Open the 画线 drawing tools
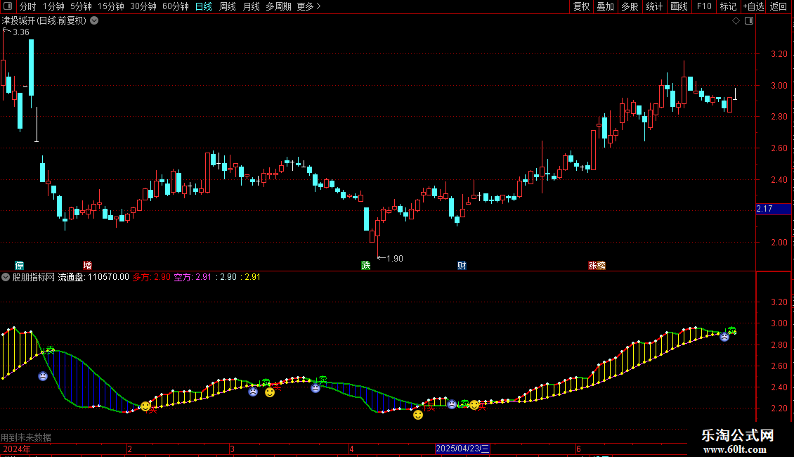 (x=679, y=6)
